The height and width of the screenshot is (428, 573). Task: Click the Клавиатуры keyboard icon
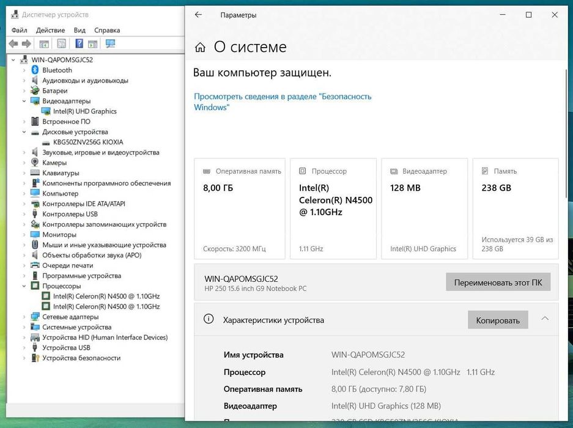click(35, 172)
